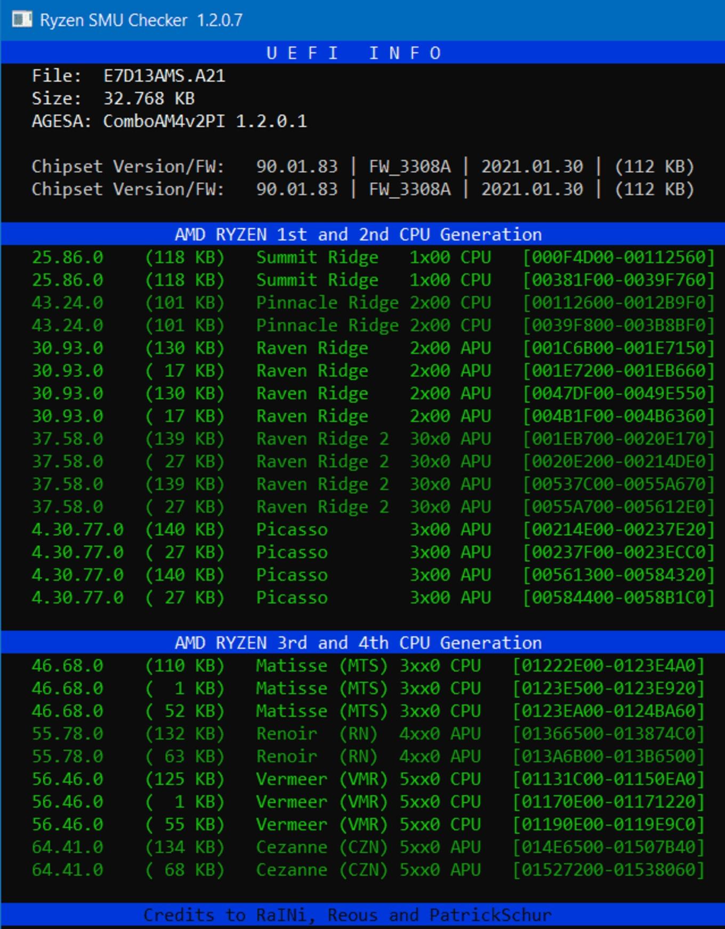Select address range '[00237F00-0023ECC0]'
This screenshot has width=725, height=929.
click(618, 552)
